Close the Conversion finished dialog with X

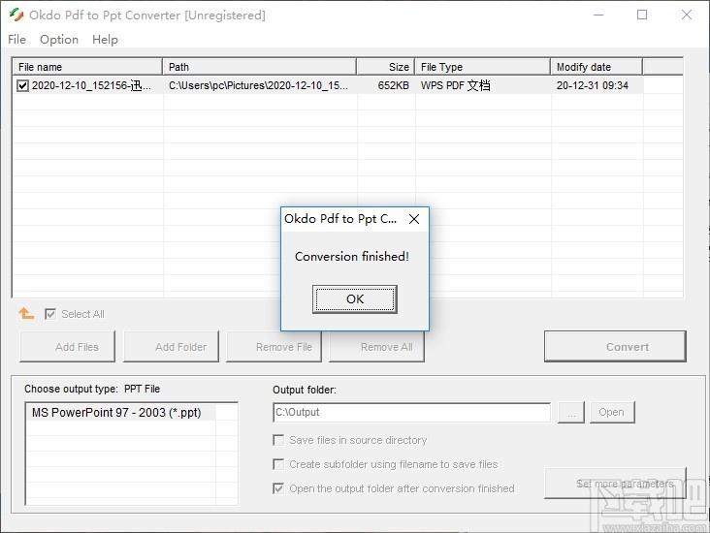tap(414, 219)
